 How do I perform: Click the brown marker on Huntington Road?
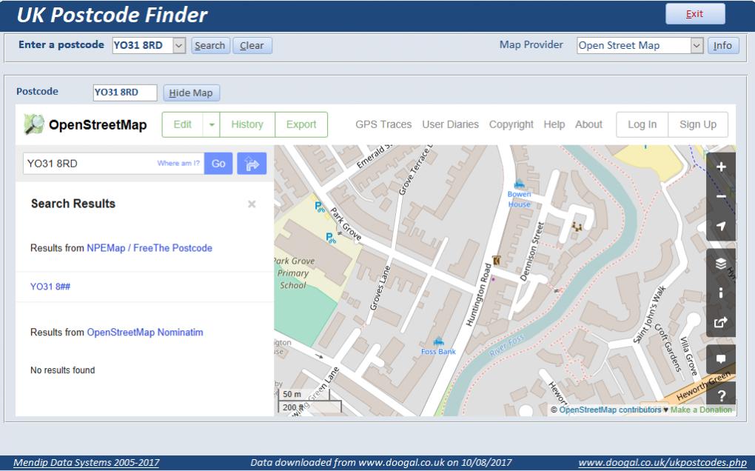pyautogui.click(x=497, y=261)
